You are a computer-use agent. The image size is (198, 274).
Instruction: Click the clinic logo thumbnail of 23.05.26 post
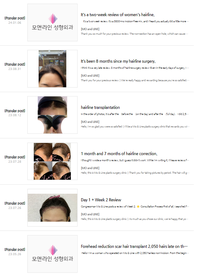pyautogui.click(x=52, y=254)
